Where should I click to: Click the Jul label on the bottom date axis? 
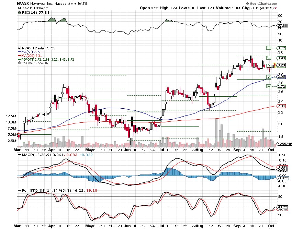click(161, 226)
